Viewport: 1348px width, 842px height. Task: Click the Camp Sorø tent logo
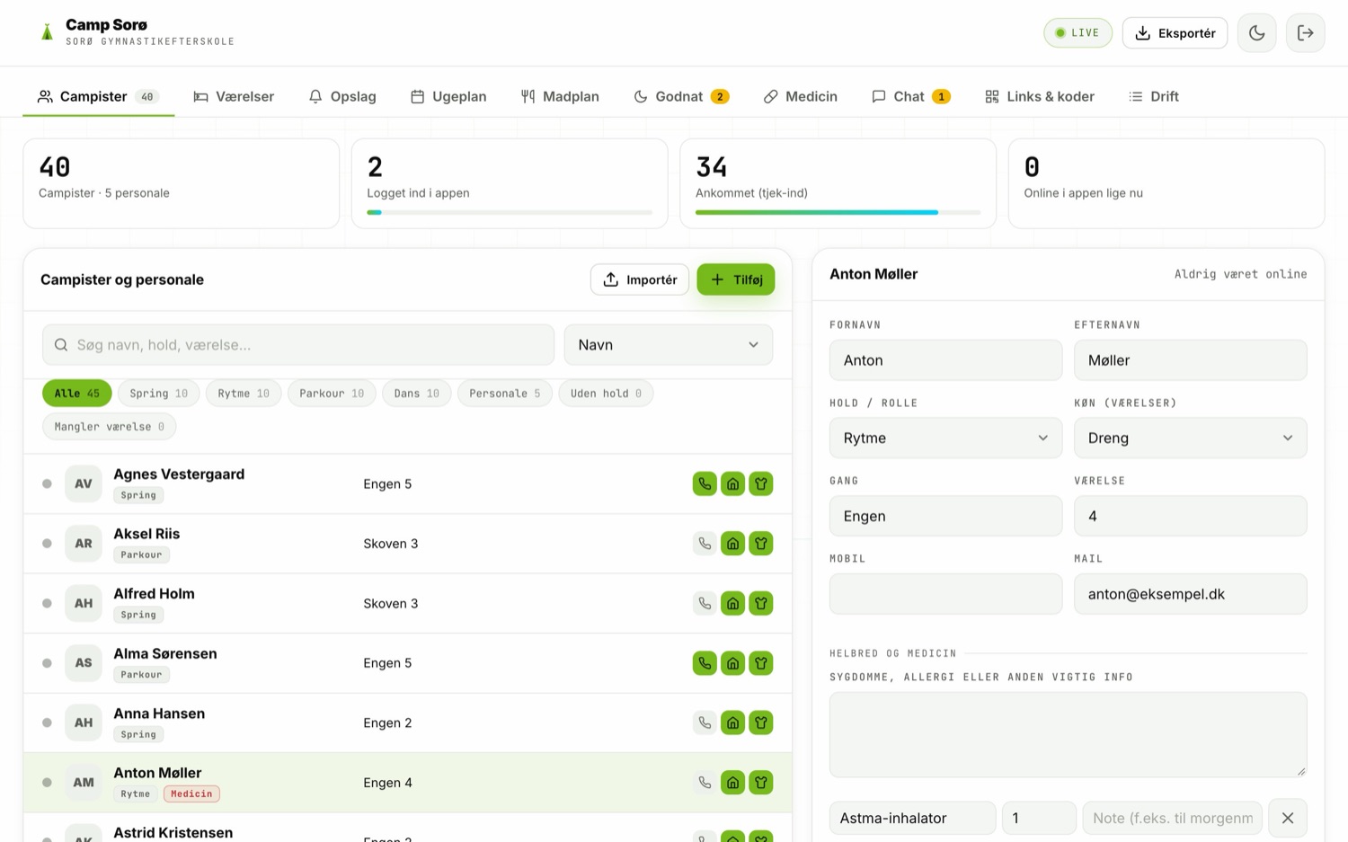(47, 32)
